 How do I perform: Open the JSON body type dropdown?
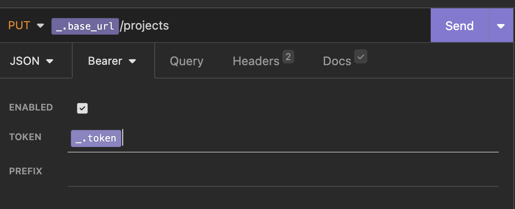click(x=31, y=61)
